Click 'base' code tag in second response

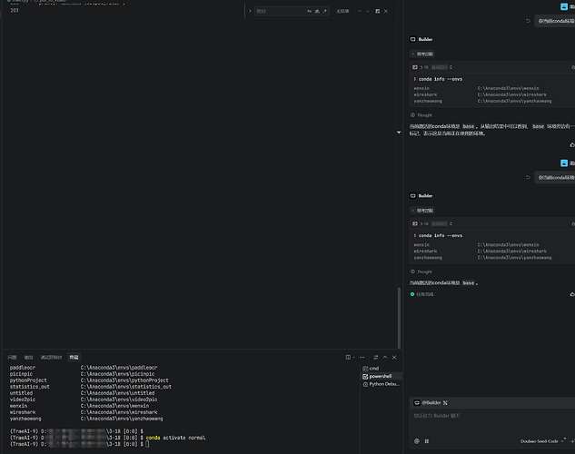point(469,283)
